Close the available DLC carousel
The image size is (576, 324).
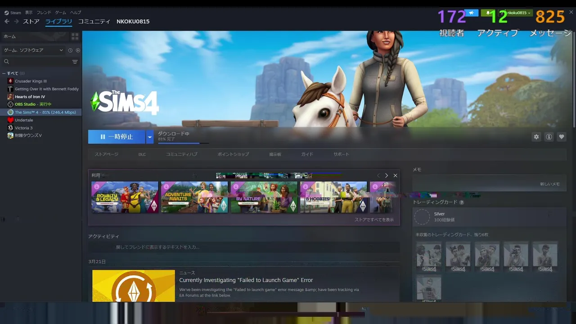click(395, 175)
